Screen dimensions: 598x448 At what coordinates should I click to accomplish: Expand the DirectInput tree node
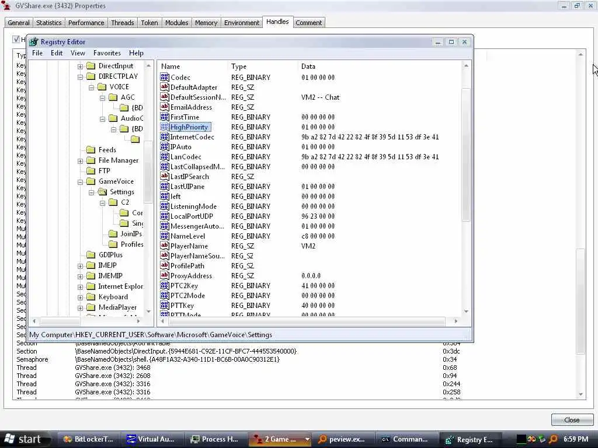80,66
